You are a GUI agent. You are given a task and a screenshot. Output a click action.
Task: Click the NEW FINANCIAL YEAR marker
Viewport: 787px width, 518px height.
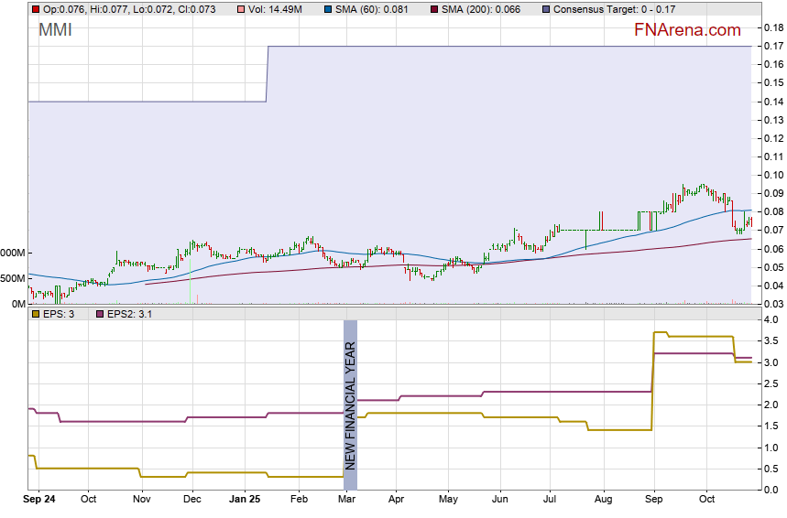coord(350,404)
